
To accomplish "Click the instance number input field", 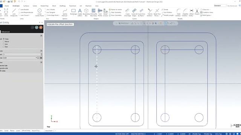I will pyautogui.click(x=21, y=54).
